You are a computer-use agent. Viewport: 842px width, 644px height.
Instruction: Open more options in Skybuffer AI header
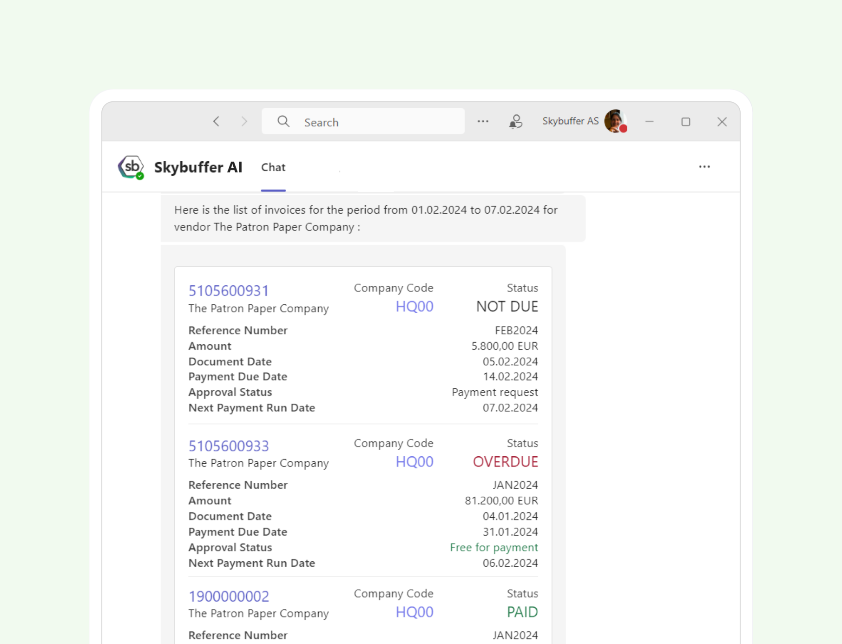coord(704,167)
